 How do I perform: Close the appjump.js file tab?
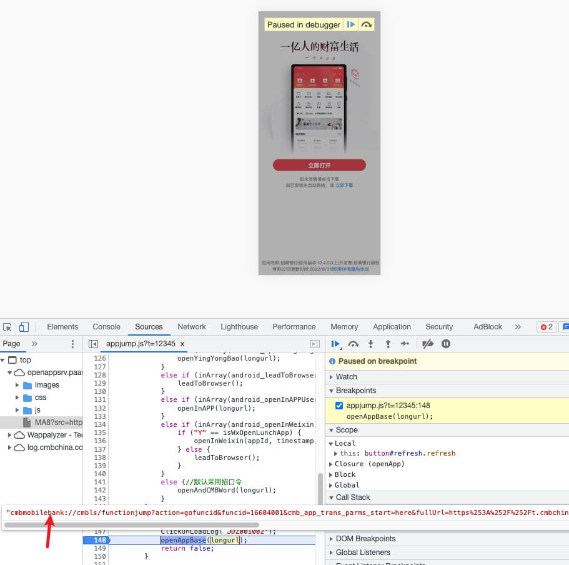182,344
